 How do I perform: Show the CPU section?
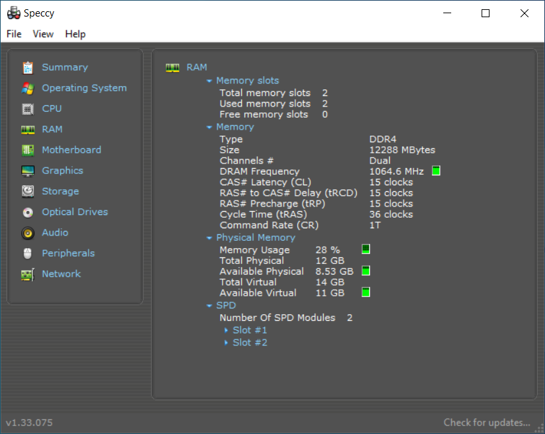[52, 108]
